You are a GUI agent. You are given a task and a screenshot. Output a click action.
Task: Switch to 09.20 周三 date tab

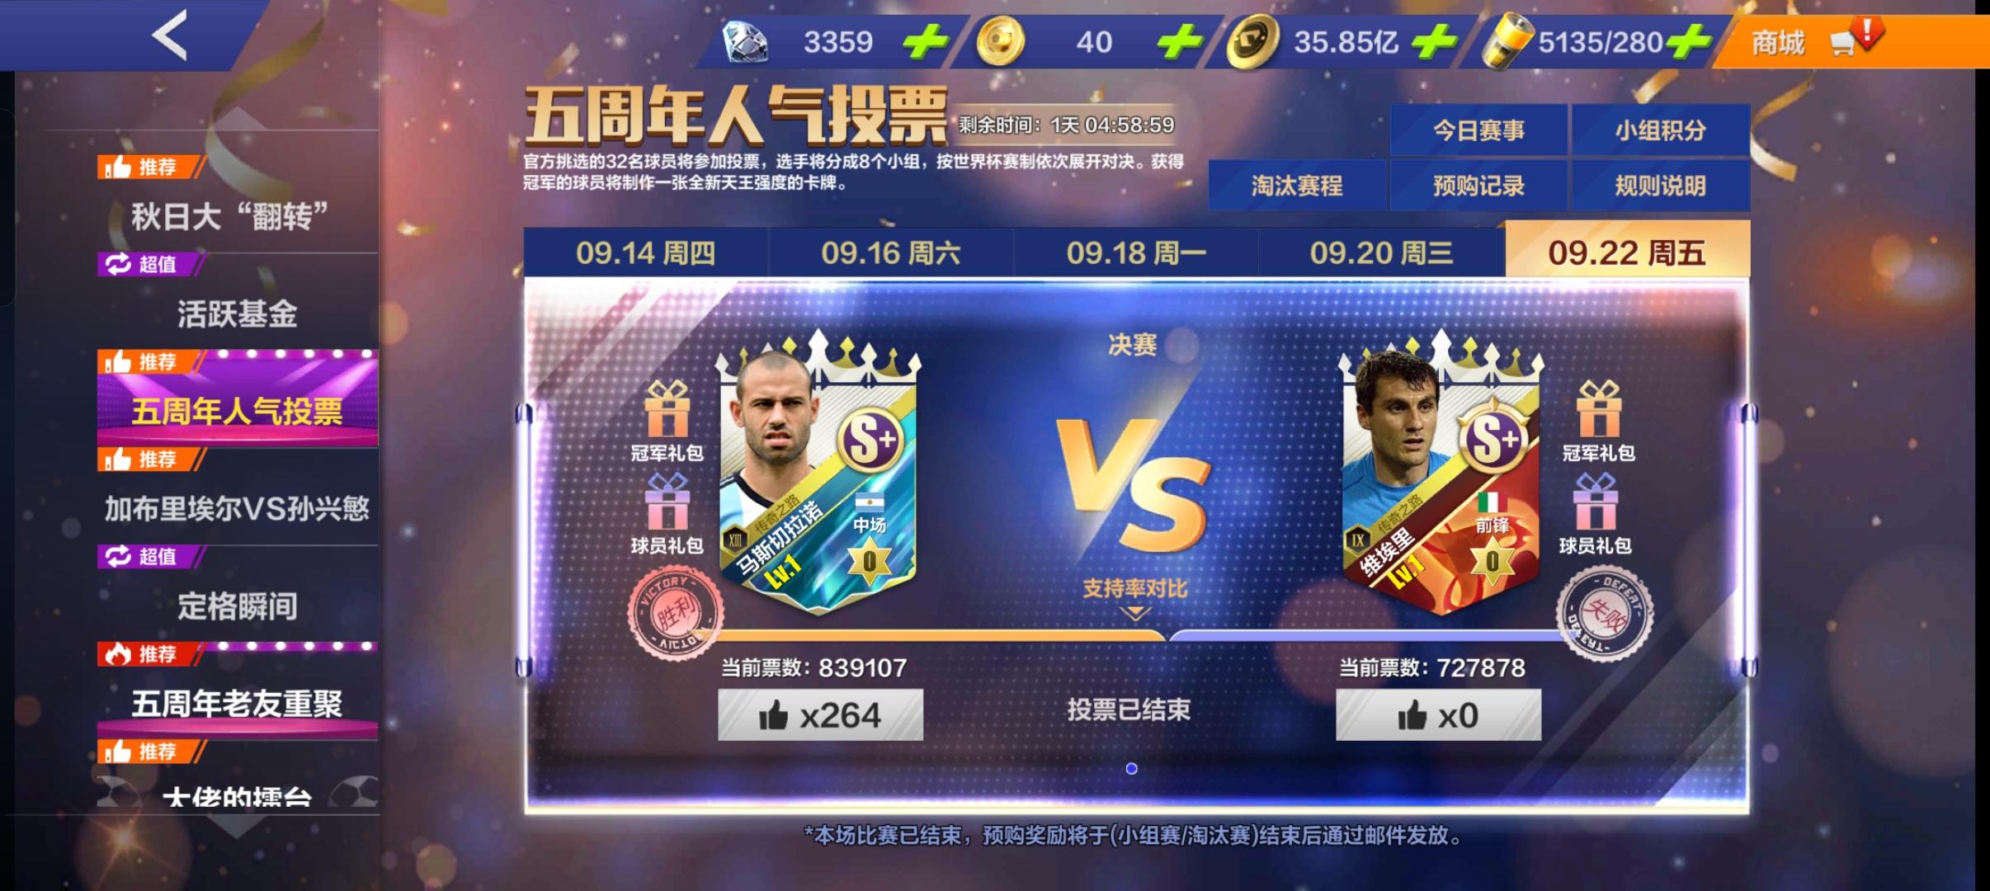[x=1382, y=252]
